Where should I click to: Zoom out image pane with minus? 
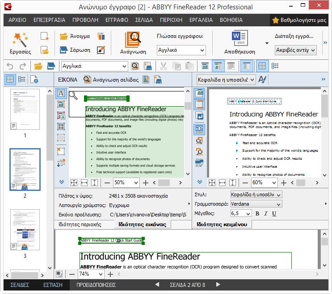click(x=107, y=183)
